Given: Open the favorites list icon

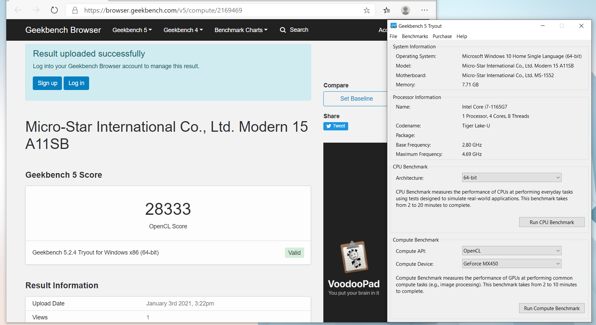Looking at the screenshot, I should pyautogui.click(x=387, y=10).
